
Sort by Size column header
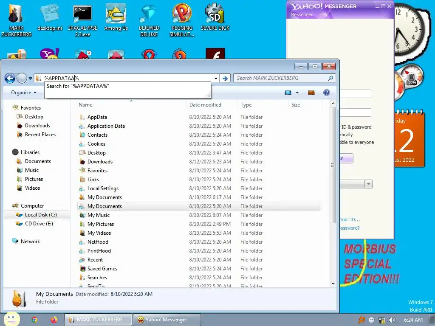coord(305,105)
